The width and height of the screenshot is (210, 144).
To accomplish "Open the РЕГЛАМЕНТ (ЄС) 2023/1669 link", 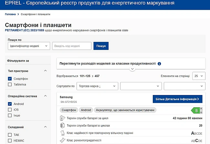I will point(25,30).
